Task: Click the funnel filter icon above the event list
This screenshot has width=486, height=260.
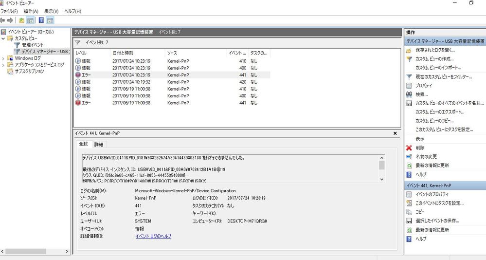Action: click(x=77, y=42)
